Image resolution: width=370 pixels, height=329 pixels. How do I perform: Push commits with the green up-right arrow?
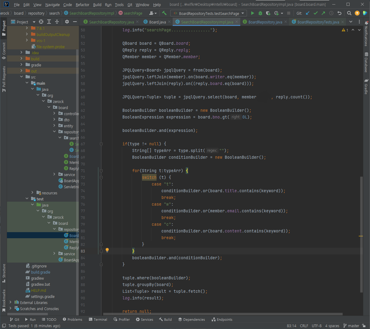(323, 13)
